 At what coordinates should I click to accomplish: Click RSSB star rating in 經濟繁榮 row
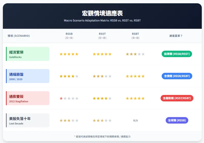tap(69, 54)
